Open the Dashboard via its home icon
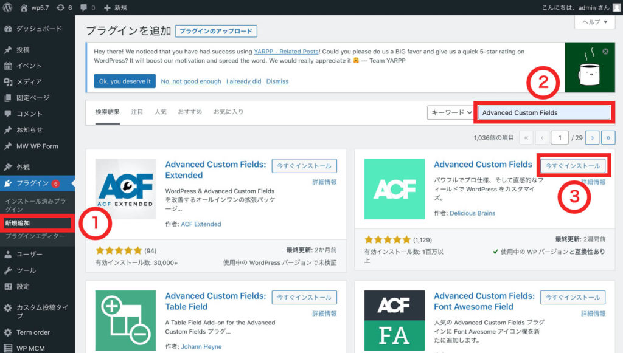Image resolution: width=623 pixels, height=353 pixels. point(9,28)
